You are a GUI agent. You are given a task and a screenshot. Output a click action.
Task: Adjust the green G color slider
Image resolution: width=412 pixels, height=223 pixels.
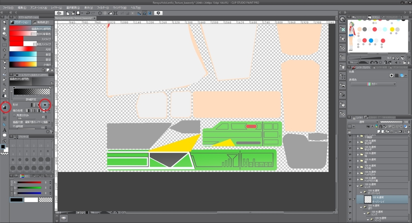(29, 188)
